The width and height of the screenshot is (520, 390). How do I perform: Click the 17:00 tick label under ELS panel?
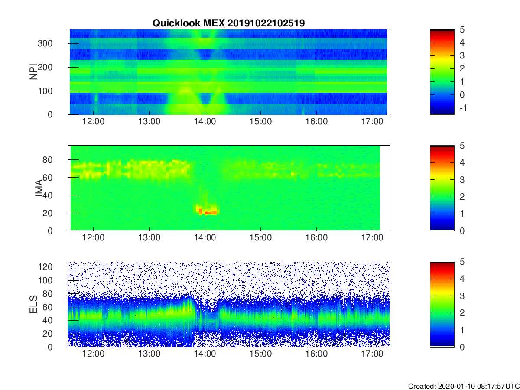click(x=372, y=354)
